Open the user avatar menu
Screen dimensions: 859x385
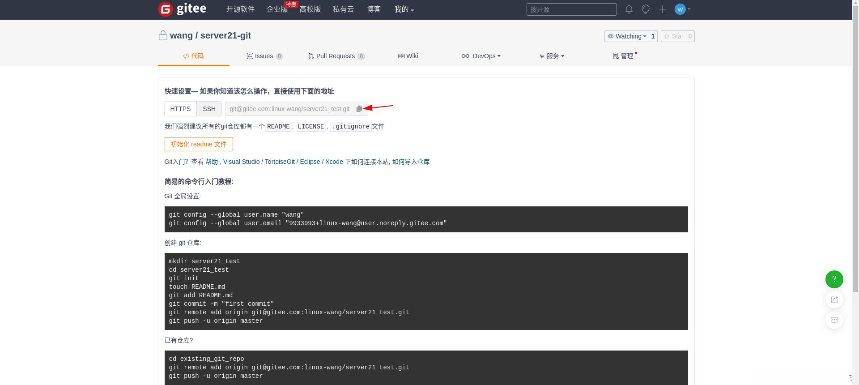682,9
